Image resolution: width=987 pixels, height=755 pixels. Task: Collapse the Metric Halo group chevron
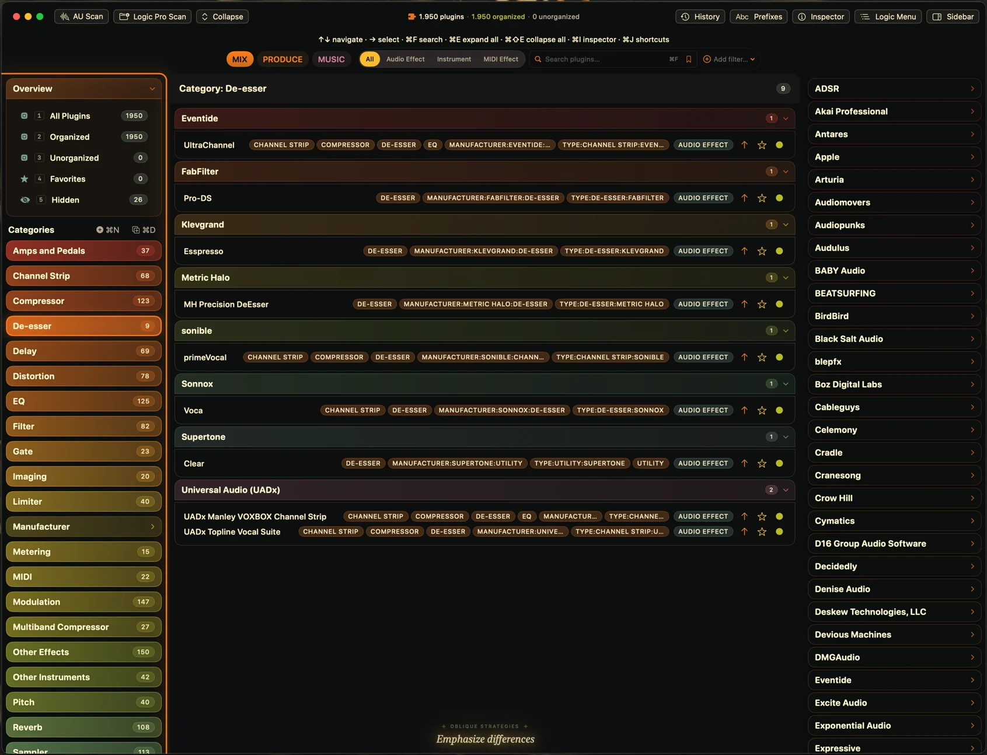pos(786,278)
